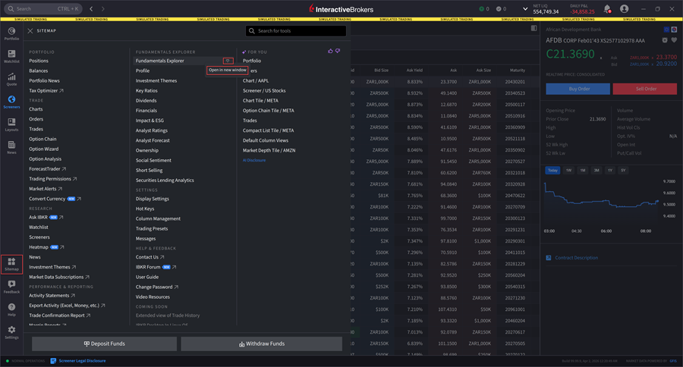Open the user account profile icon
Image resolution: width=683 pixels, height=367 pixels.
coord(624,9)
